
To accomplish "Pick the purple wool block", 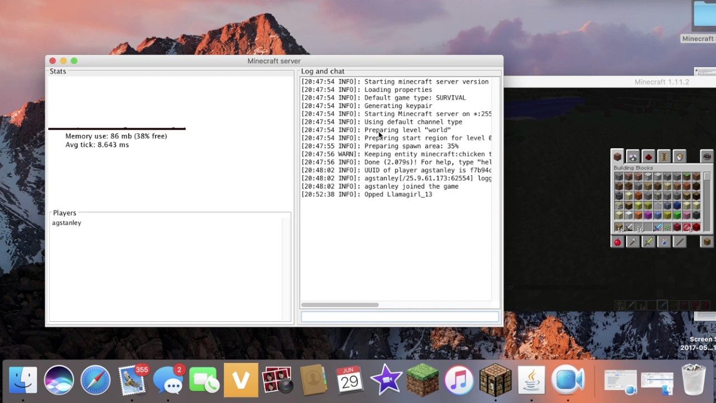I will [648, 215].
